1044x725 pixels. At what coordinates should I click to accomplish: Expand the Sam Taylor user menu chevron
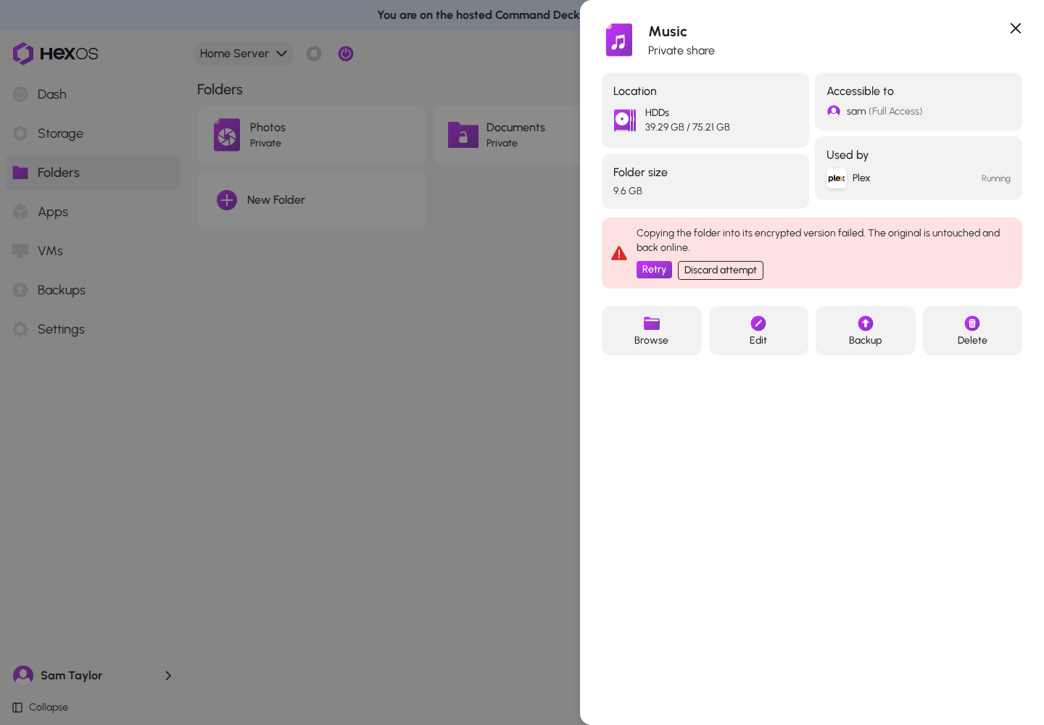coord(168,676)
